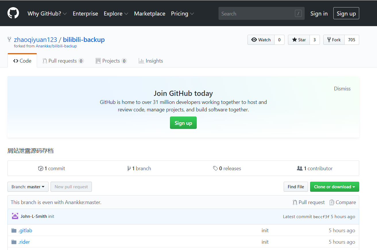Click the repository description 屑站泄露源码存档

30,151
